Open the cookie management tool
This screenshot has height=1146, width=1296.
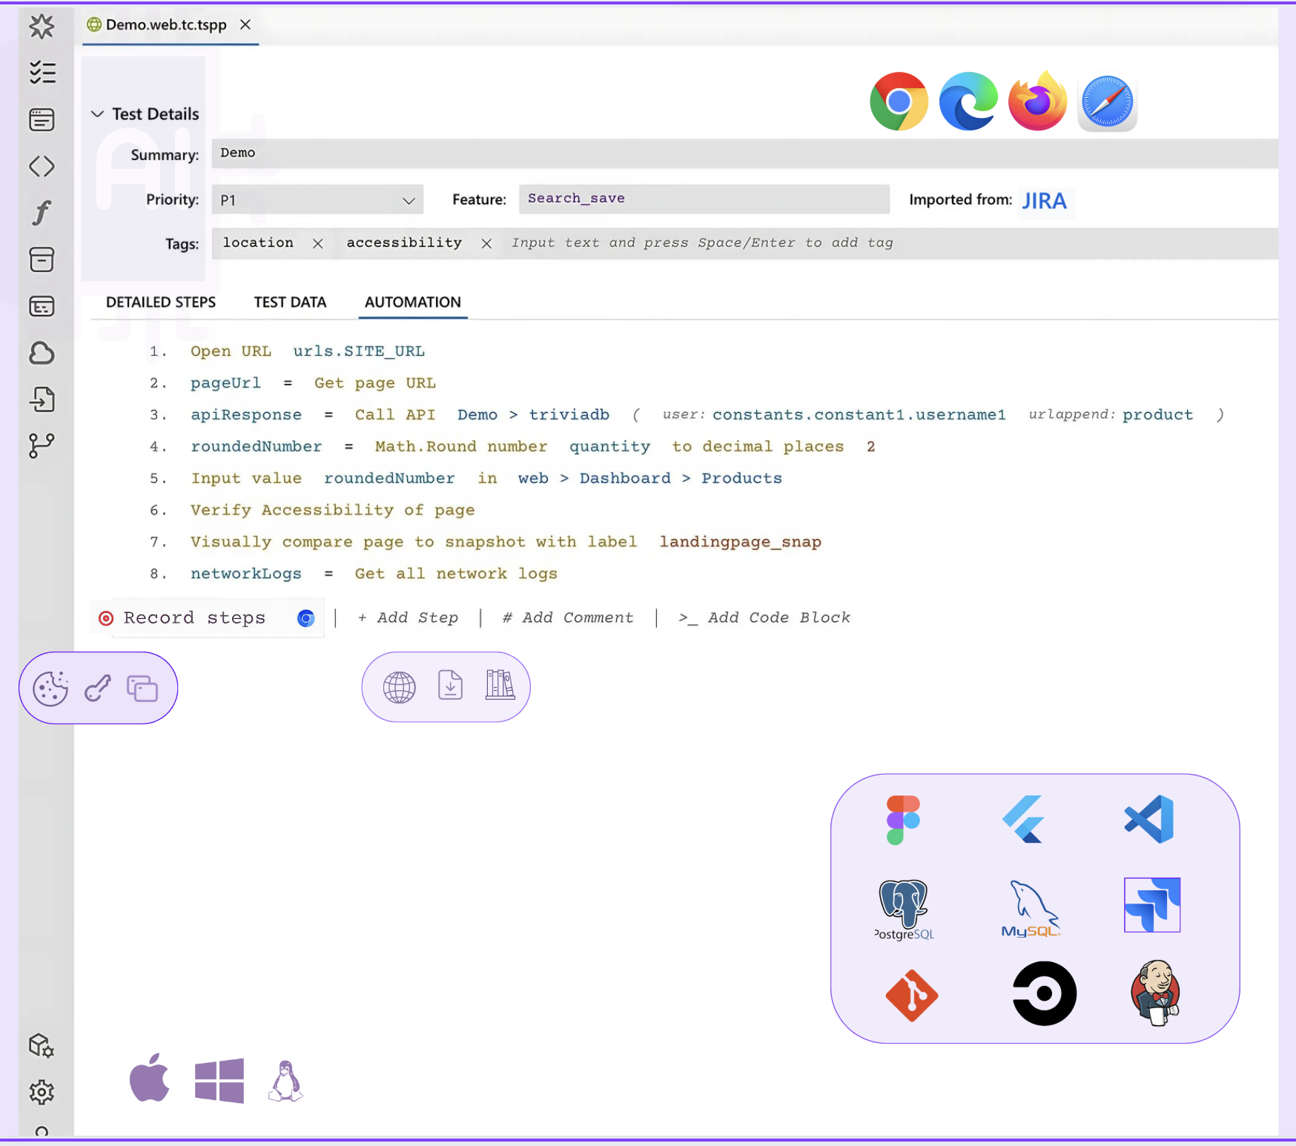click(x=50, y=687)
